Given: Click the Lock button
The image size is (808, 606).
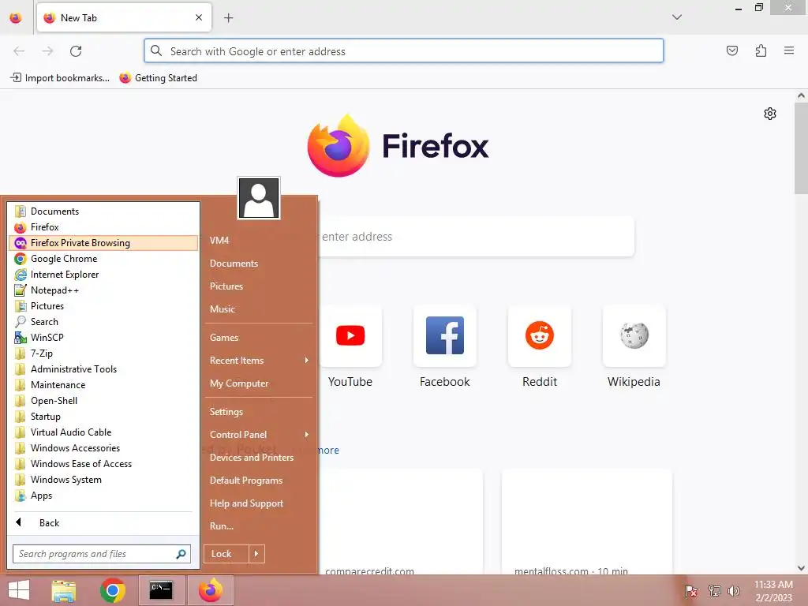Looking at the screenshot, I should (x=226, y=554).
